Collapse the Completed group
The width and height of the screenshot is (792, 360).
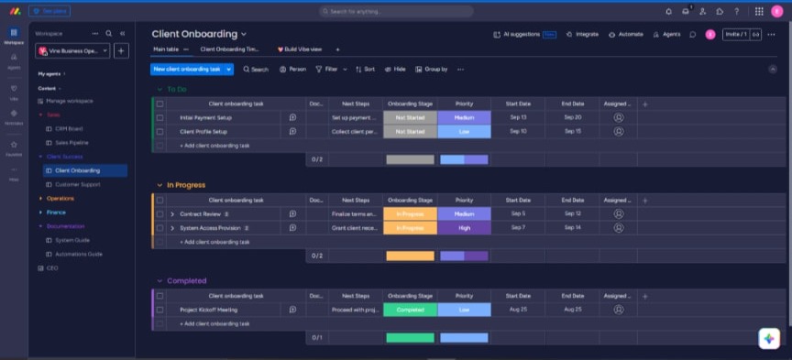[x=159, y=280]
